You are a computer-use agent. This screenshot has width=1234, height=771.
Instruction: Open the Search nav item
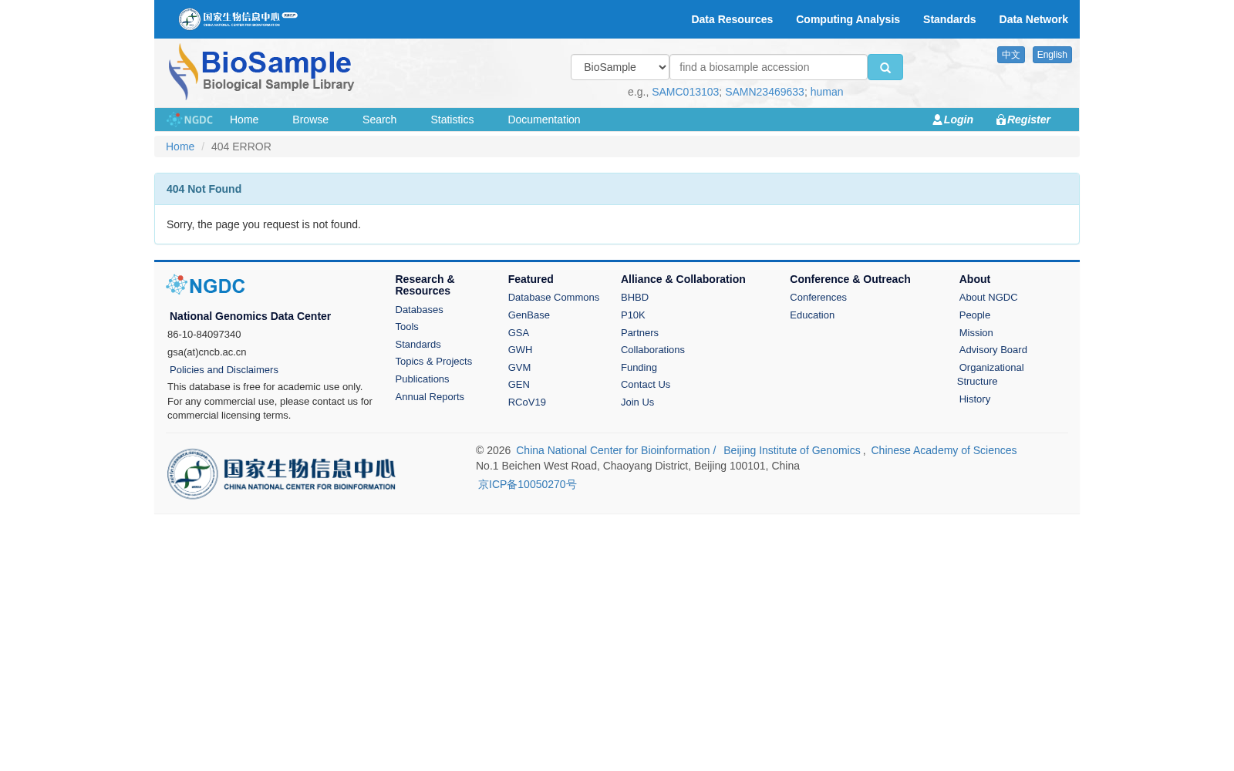(379, 120)
